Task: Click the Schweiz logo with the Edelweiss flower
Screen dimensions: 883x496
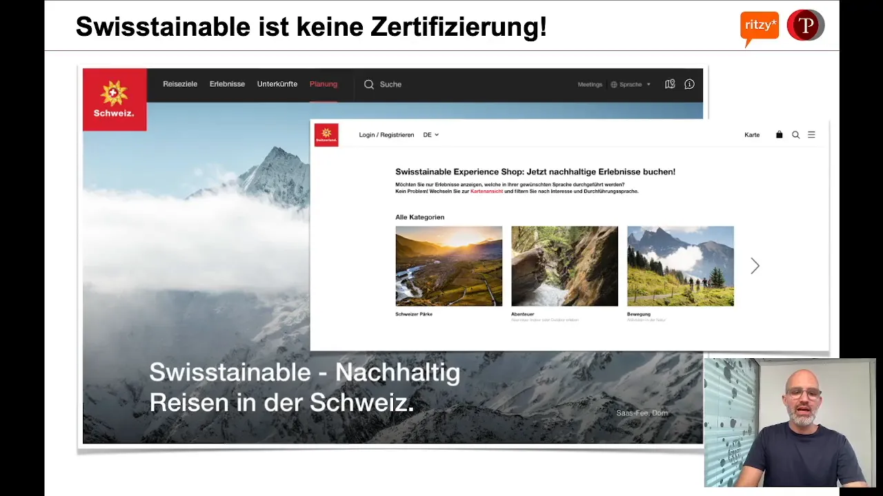Action: [114, 99]
